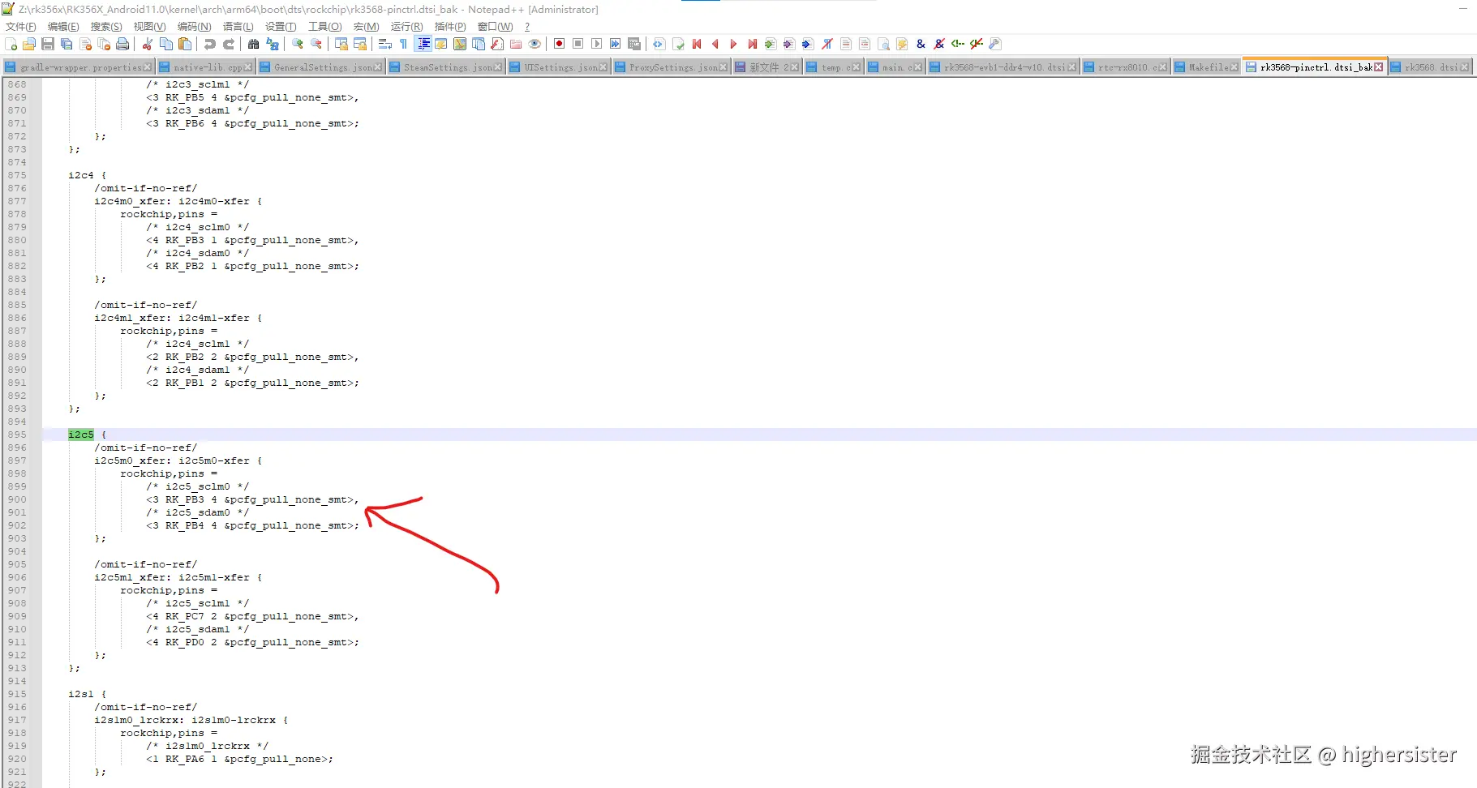Open the 宏(M) macro menu
Image resolution: width=1477 pixels, height=788 pixels.
366,27
